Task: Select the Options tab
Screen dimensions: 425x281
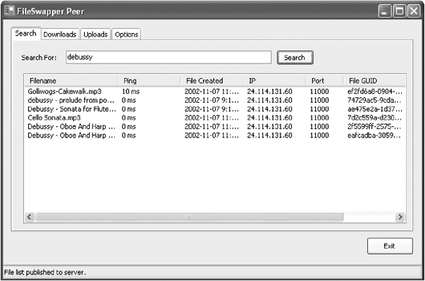Action: [126, 34]
